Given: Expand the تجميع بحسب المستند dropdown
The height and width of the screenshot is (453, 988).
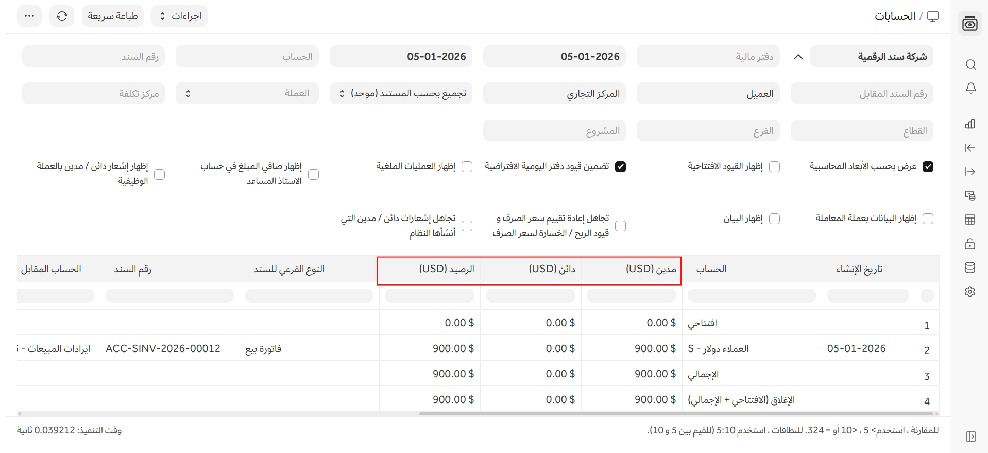Looking at the screenshot, I should point(401,93).
